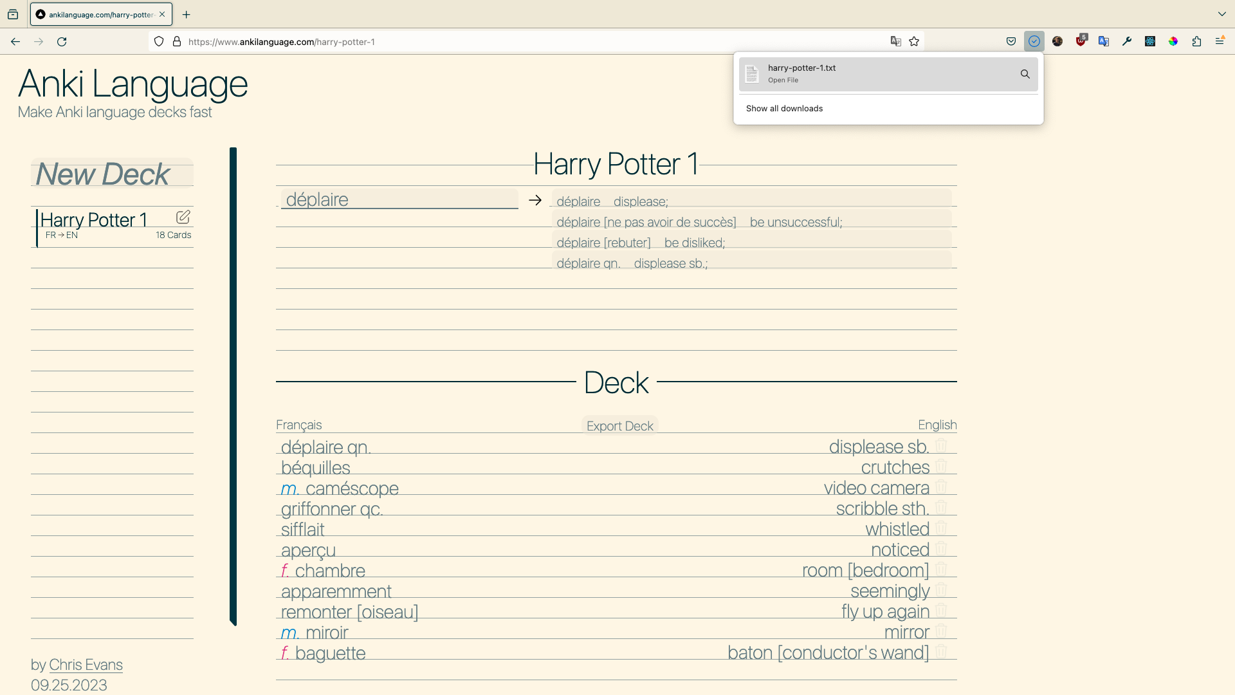Open the Chris Evans author link

pos(86,665)
